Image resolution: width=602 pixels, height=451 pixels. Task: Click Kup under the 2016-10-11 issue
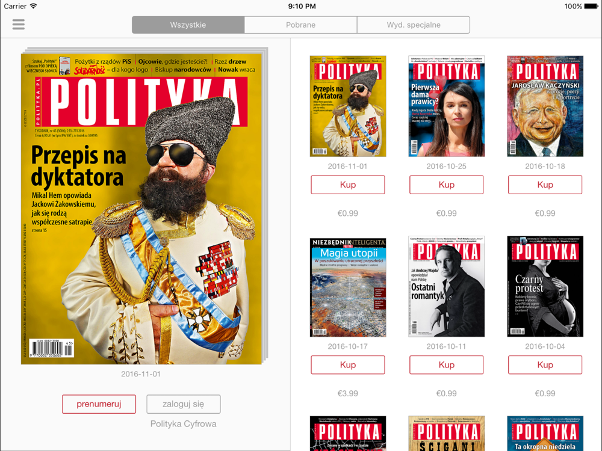pos(447,365)
